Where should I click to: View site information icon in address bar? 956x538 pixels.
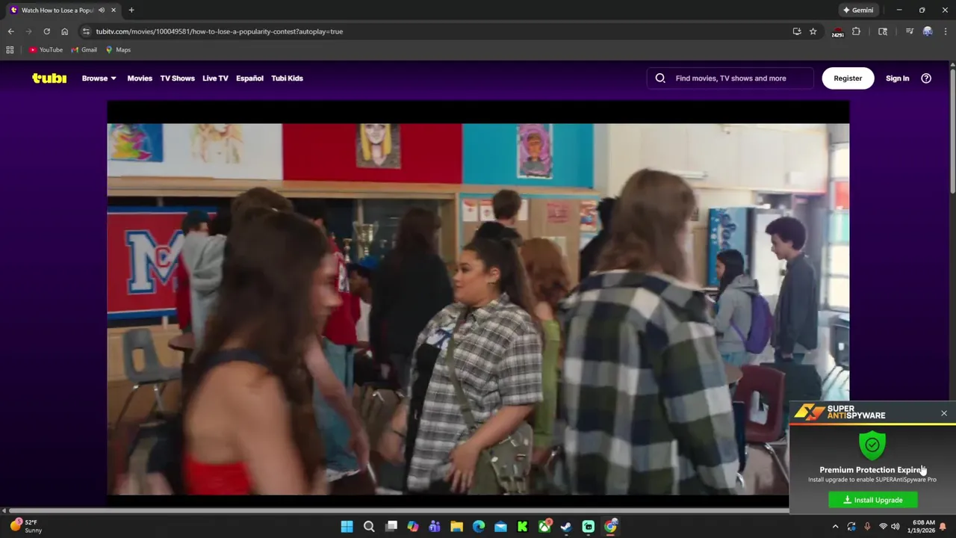tap(86, 31)
